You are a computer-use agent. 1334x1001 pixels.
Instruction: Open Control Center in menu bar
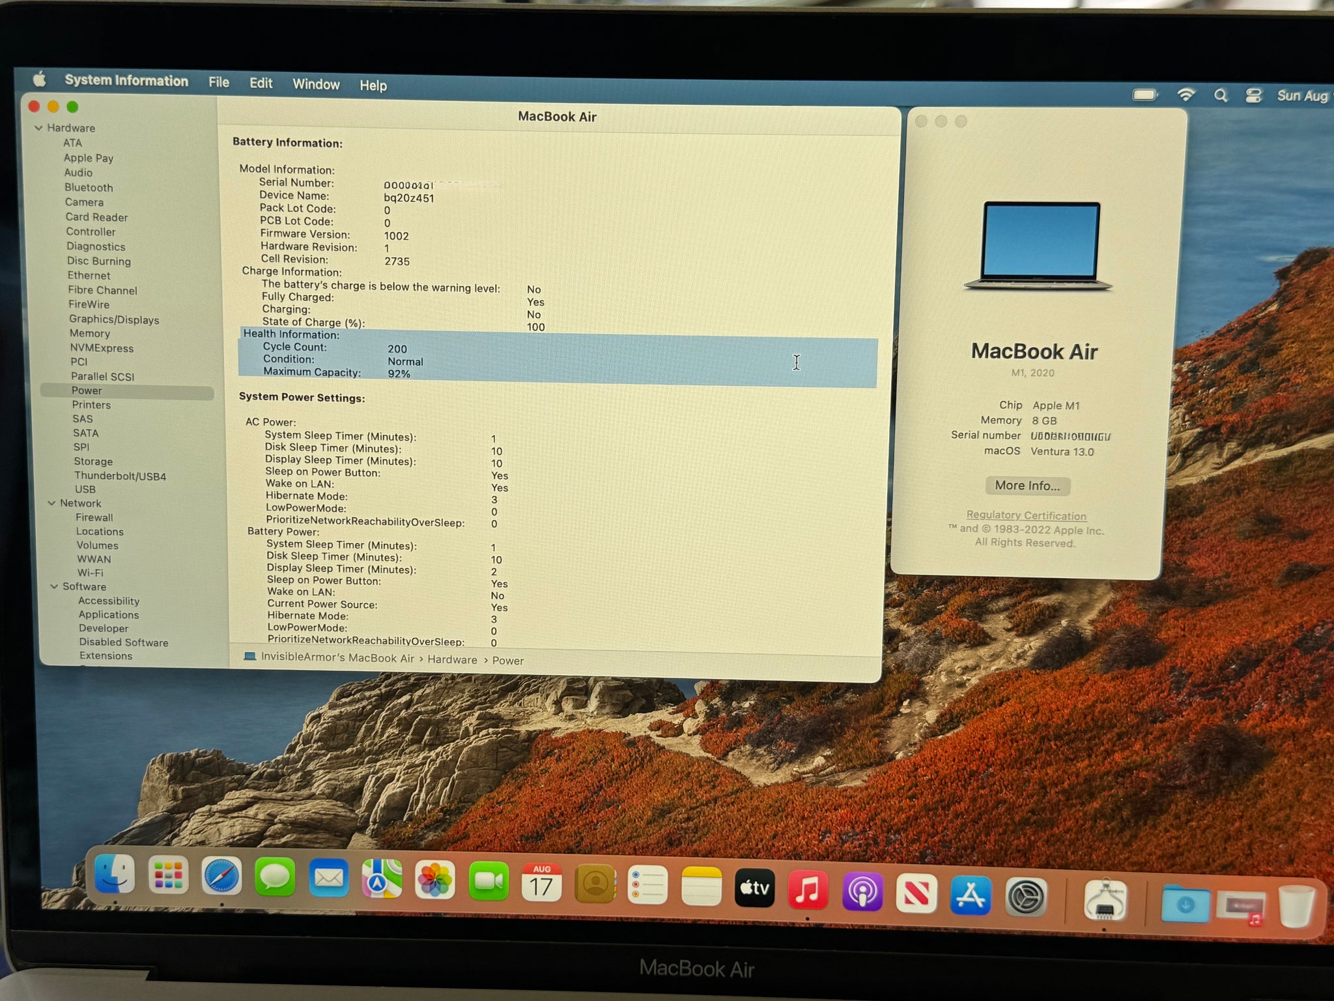(1253, 96)
